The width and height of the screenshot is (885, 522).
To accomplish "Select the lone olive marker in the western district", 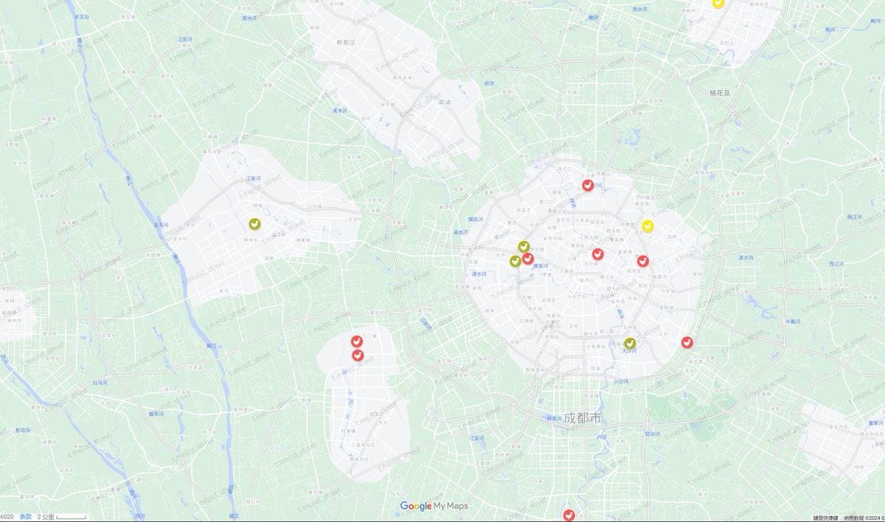I will click(254, 223).
